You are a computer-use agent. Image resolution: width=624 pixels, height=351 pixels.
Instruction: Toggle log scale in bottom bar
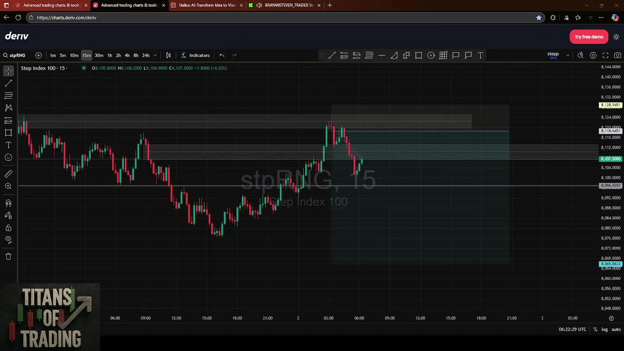click(604, 330)
